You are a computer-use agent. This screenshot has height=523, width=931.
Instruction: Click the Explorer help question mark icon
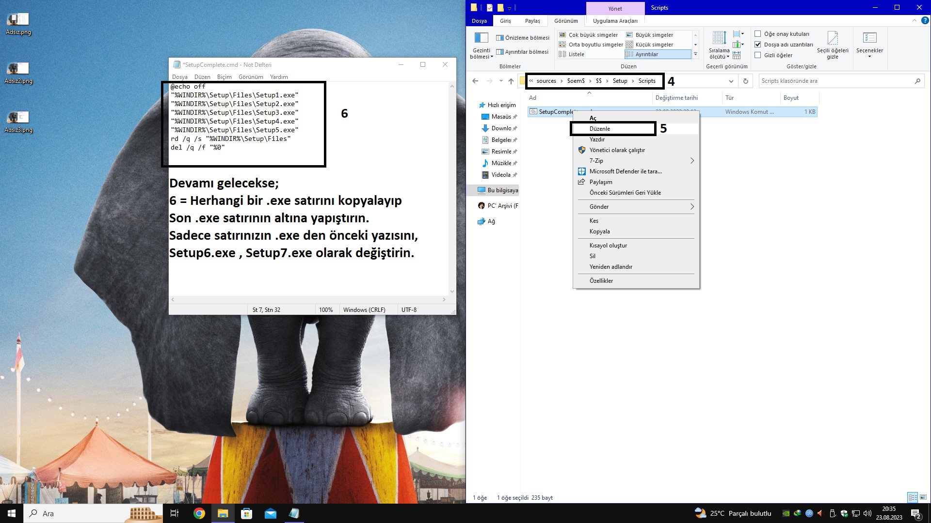[925, 21]
